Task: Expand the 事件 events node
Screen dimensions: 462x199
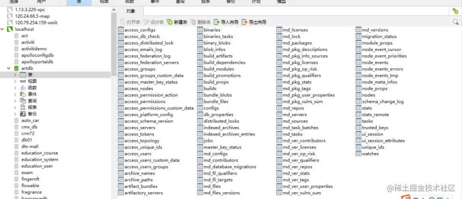Action: (15, 94)
